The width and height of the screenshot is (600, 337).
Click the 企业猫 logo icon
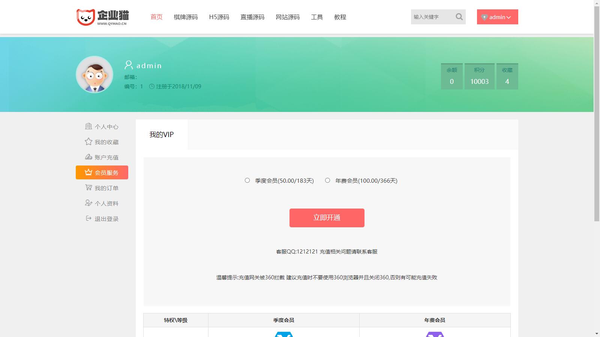tap(85, 17)
